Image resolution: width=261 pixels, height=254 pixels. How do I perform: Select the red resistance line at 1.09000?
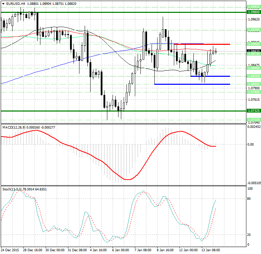tap(201, 44)
